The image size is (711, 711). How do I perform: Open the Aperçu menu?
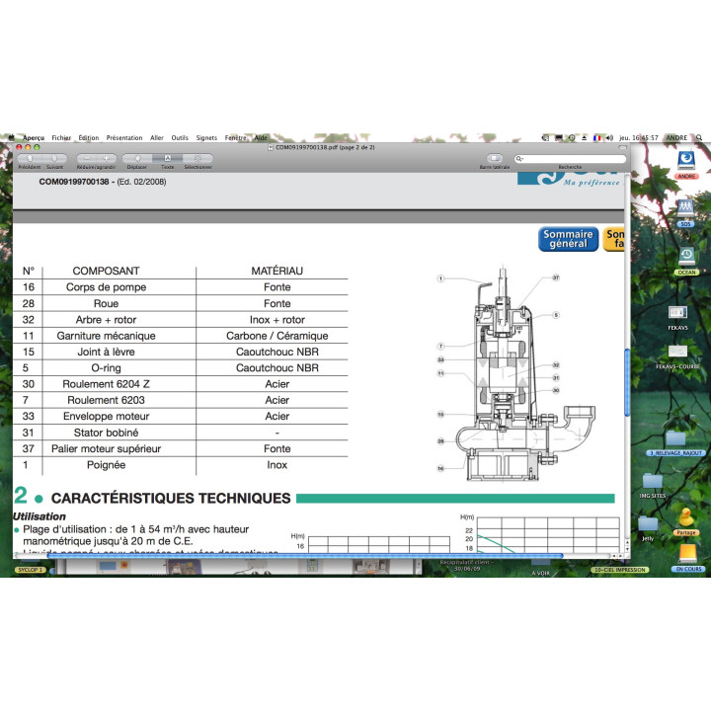[34, 138]
